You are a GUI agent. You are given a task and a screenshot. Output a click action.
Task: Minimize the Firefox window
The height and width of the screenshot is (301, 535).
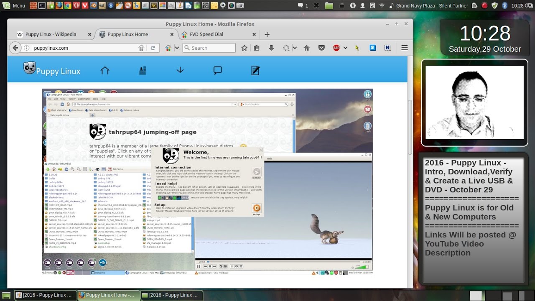[x=387, y=24]
